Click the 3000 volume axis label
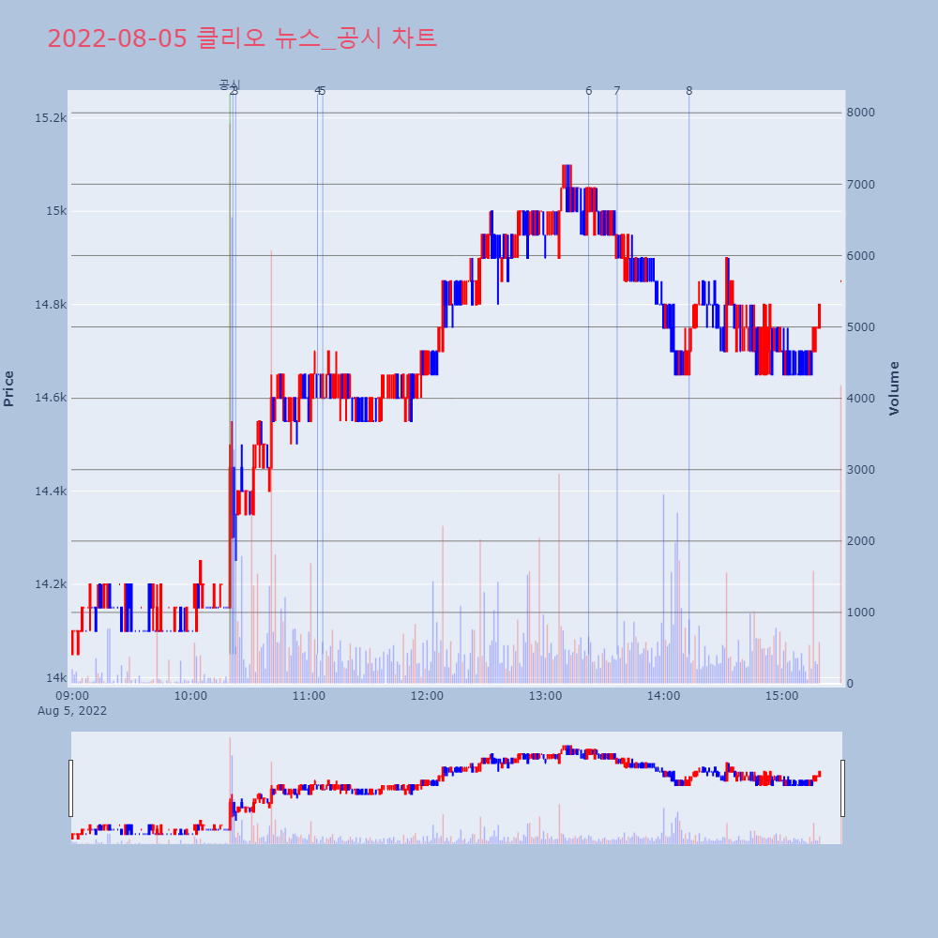 click(860, 470)
